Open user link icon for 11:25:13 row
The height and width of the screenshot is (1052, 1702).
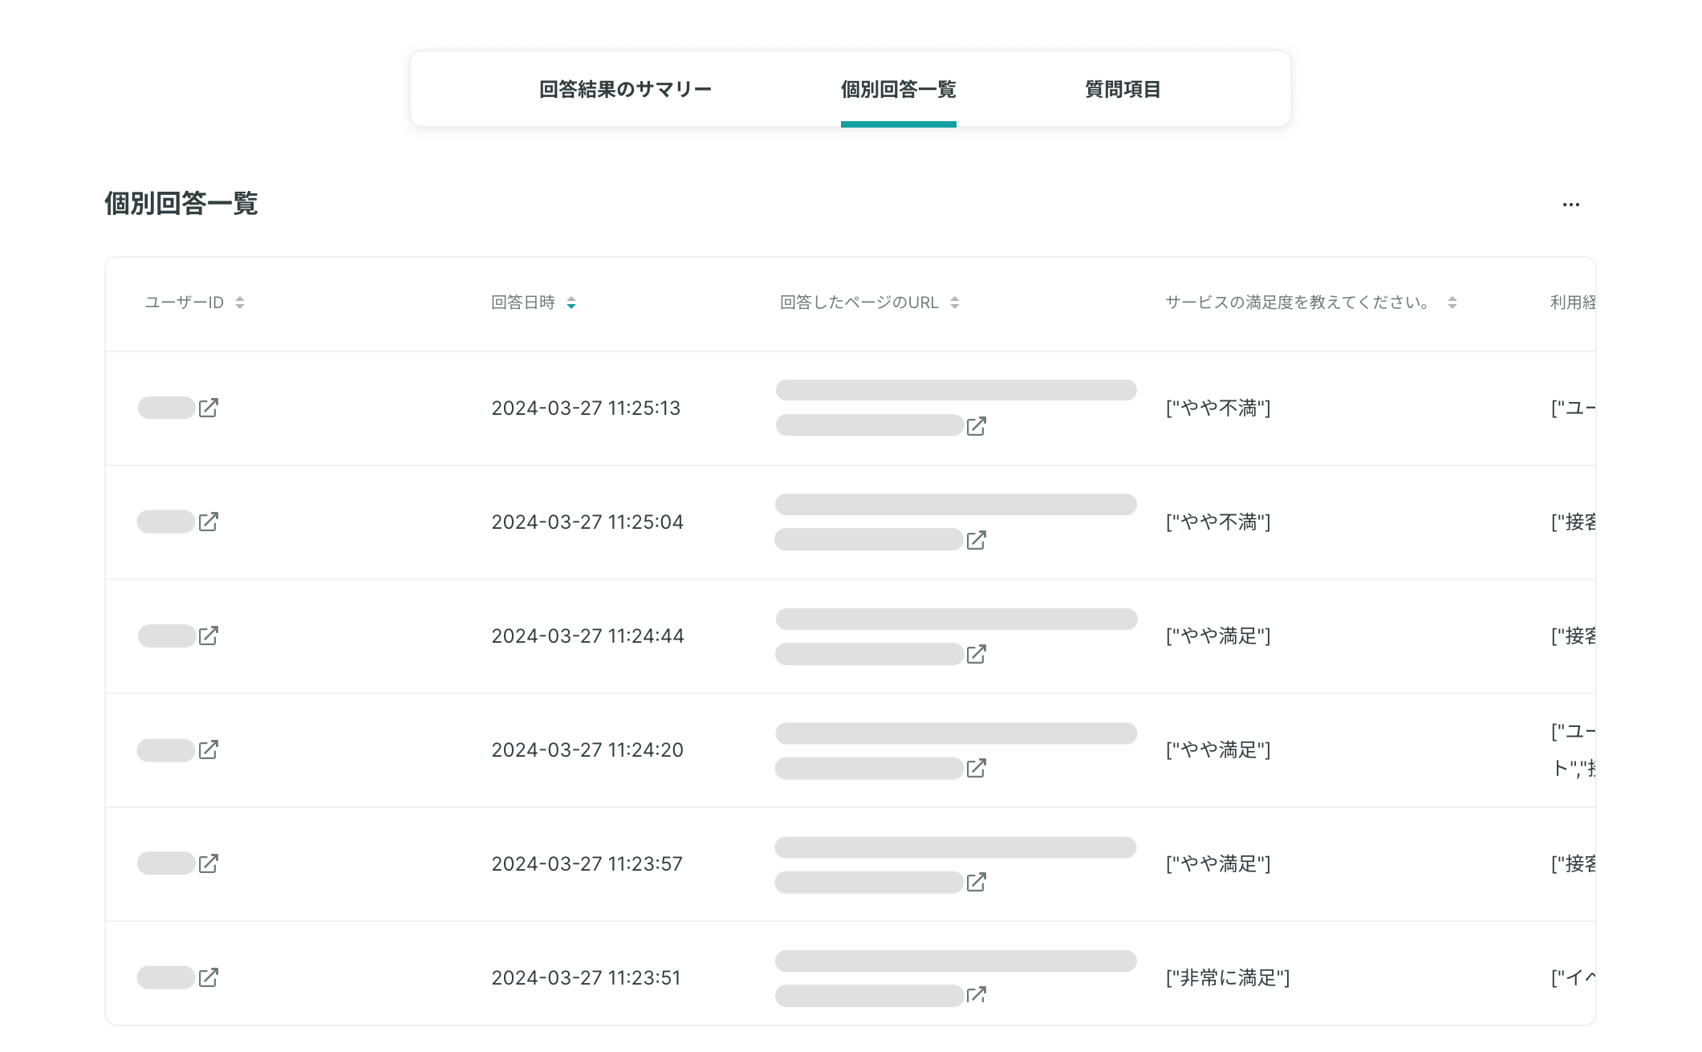(209, 408)
